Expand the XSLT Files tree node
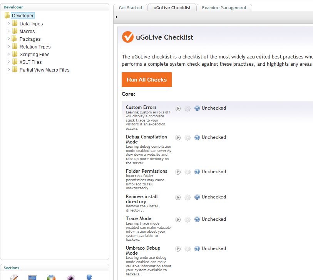Viewport: 313px width, 280px height. pyautogui.click(x=8, y=62)
